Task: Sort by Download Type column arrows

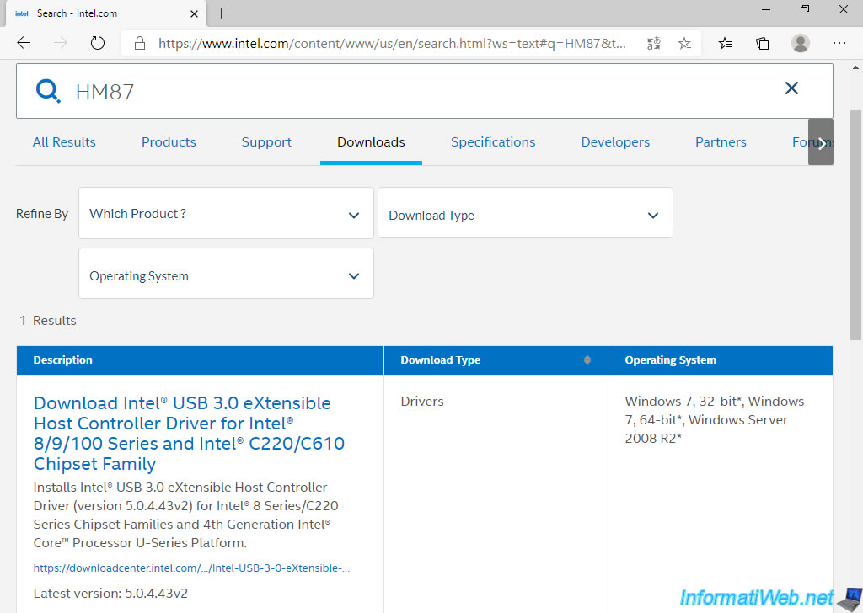Action: pos(587,360)
